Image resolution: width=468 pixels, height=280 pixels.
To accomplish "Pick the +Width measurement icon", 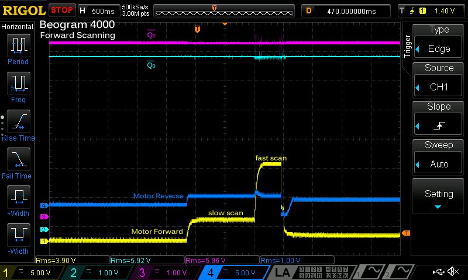I will click(18, 196).
